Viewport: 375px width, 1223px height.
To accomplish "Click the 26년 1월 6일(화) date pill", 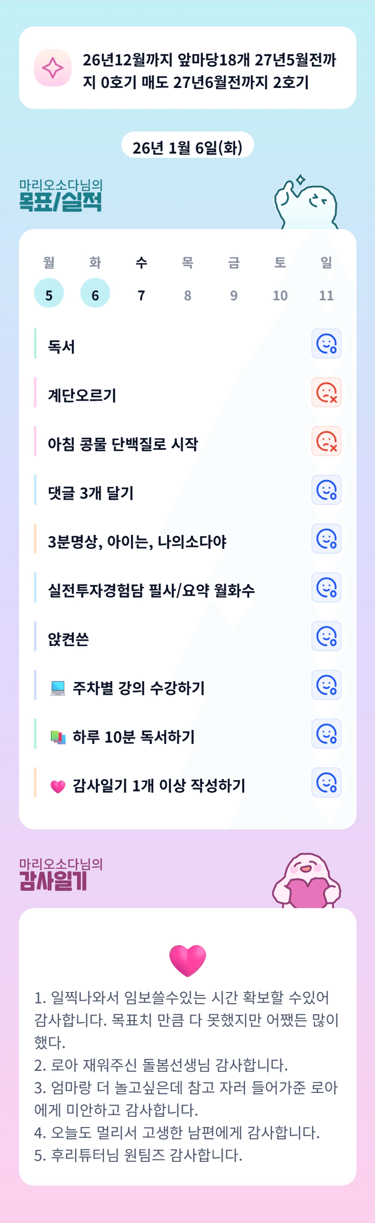I will [x=188, y=147].
